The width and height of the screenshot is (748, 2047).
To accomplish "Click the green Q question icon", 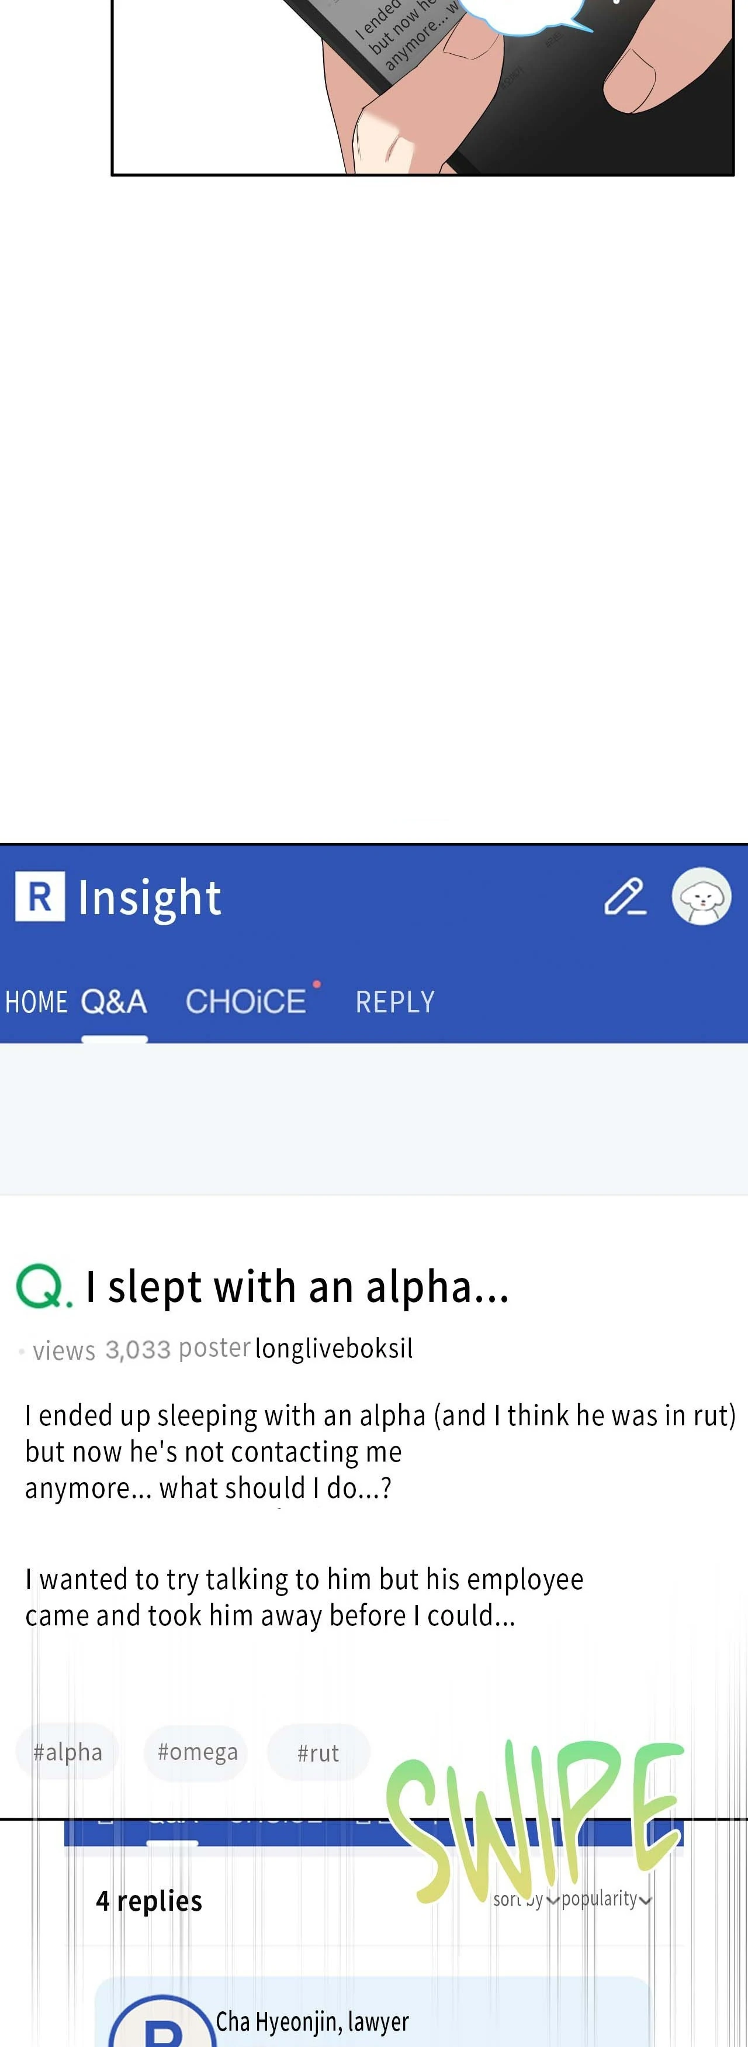I will (x=43, y=1287).
